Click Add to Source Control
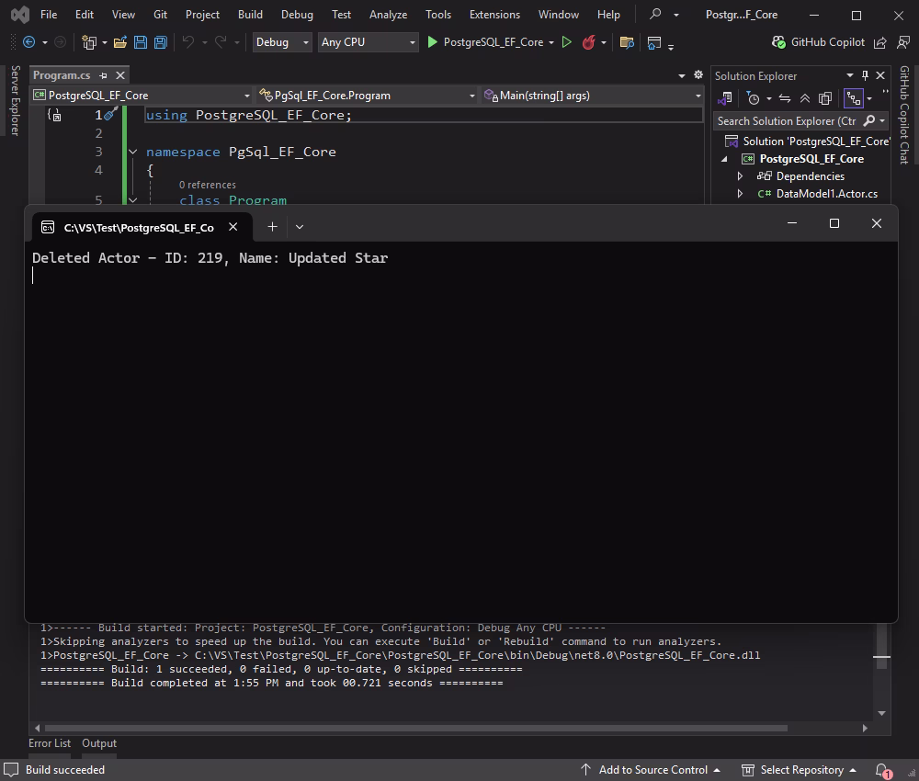 click(652, 770)
